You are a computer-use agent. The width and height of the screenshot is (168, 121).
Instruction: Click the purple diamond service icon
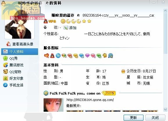pos(87,56)
